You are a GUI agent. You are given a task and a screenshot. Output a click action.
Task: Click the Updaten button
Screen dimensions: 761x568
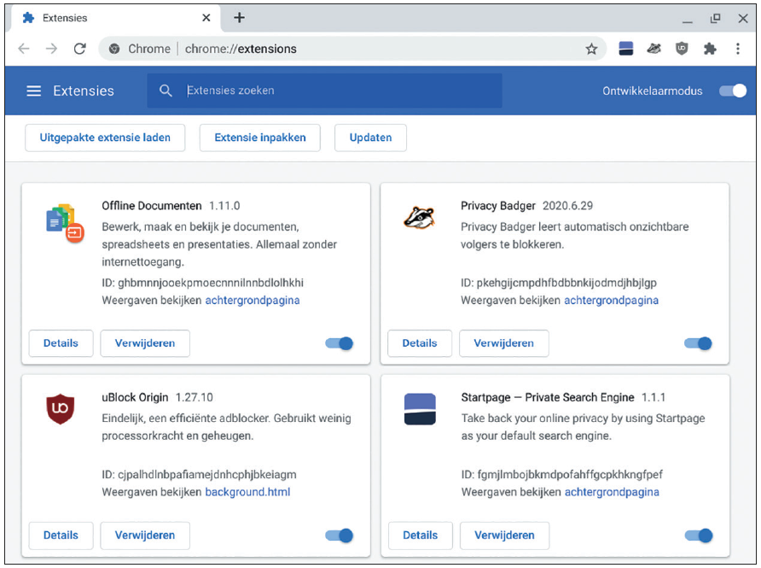pyautogui.click(x=370, y=138)
